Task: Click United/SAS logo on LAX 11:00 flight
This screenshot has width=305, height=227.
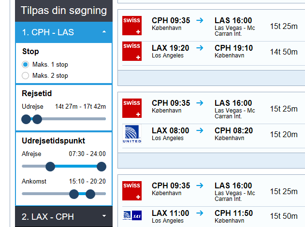Action: pos(132,215)
